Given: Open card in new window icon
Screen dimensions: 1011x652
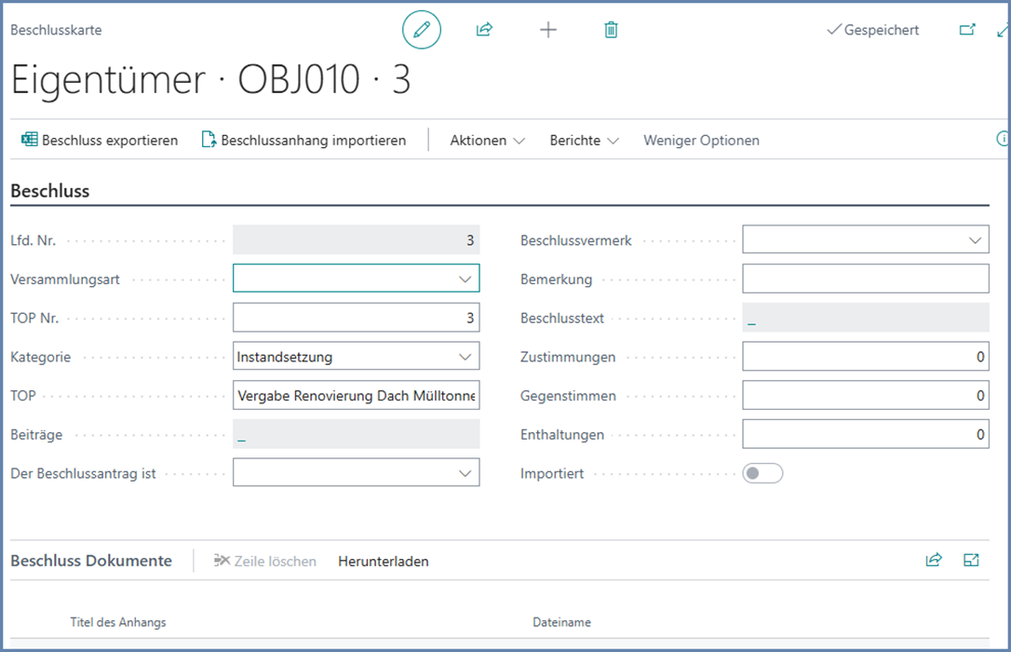Looking at the screenshot, I should [x=967, y=30].
